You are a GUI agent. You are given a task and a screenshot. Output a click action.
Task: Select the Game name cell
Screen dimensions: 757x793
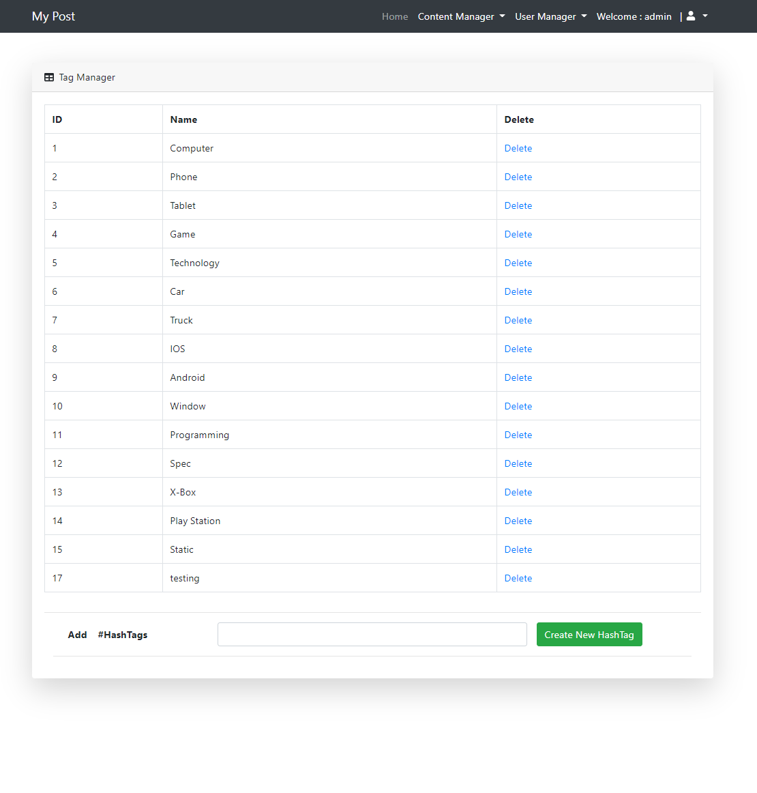tap(329, 234)
